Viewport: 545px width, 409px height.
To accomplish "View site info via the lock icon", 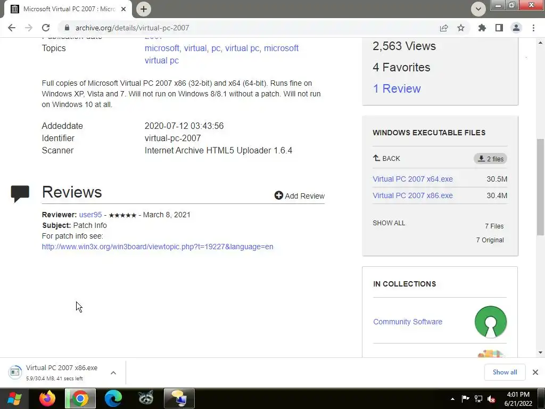I will click(67, 28).
